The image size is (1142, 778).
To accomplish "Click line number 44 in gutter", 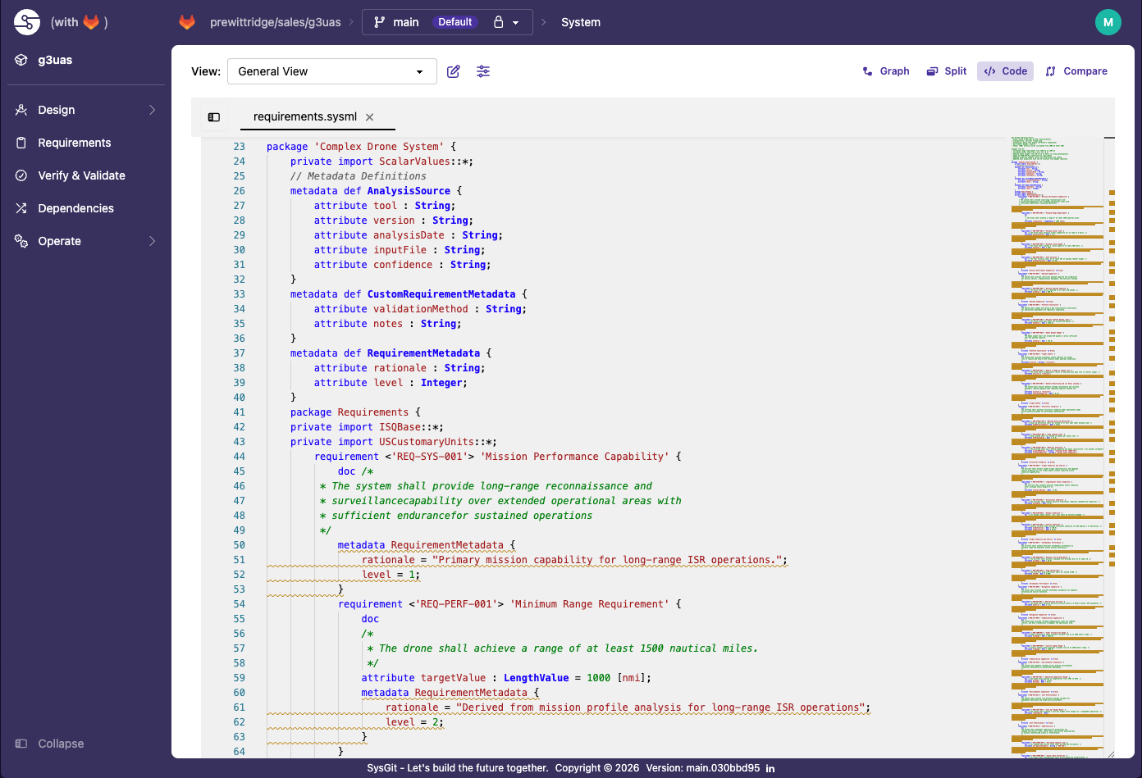I will tap(239, 457).
